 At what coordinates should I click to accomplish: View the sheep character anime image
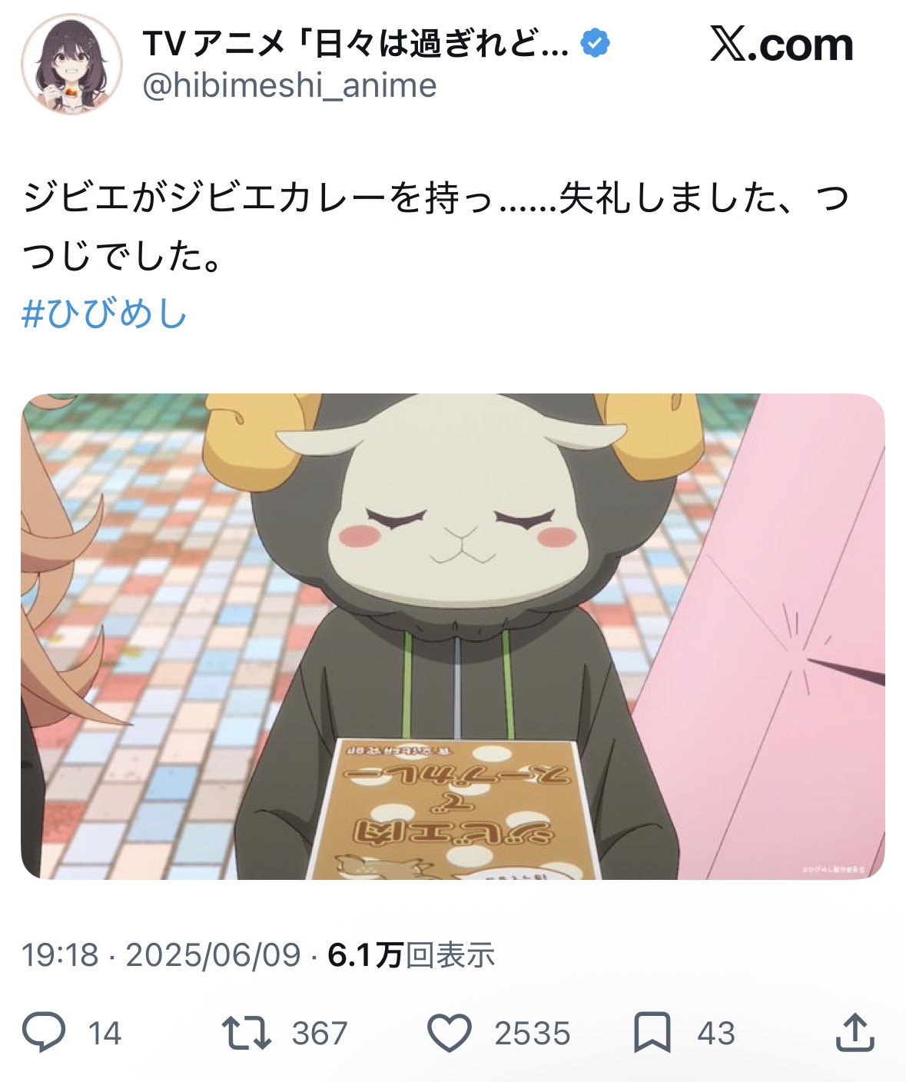[x=453, y=636]
